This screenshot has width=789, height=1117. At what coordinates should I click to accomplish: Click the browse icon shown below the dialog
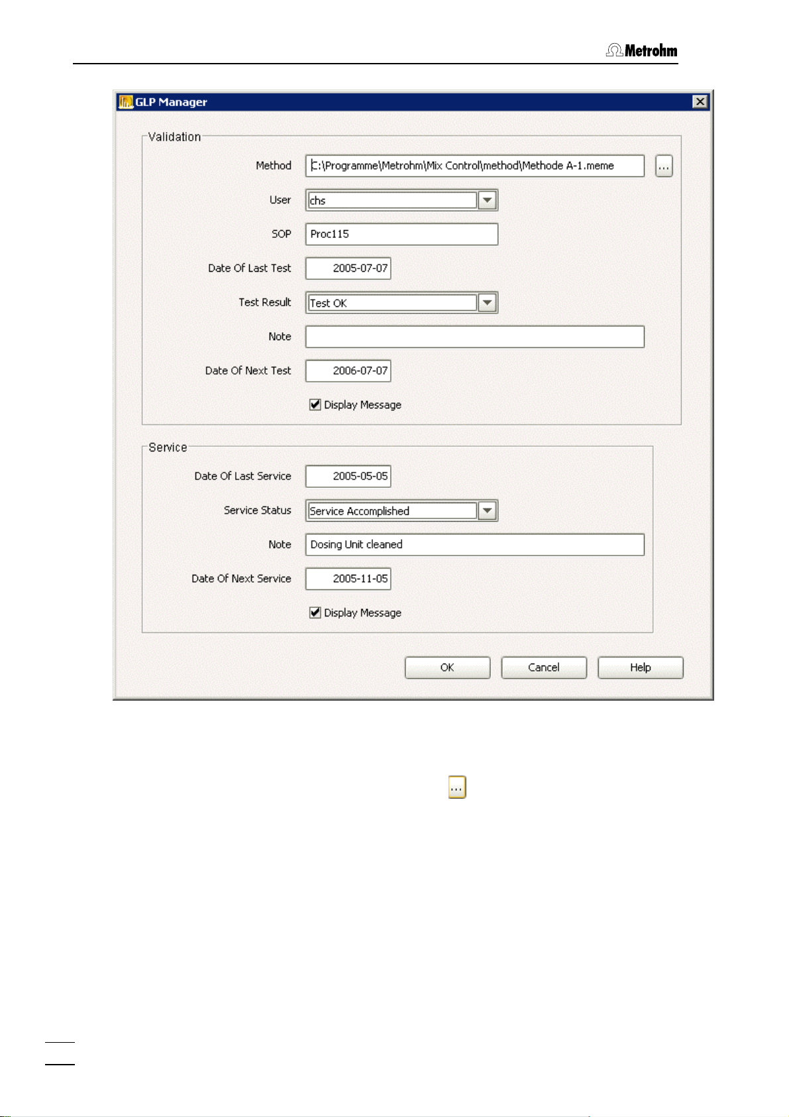click(457, 787)
